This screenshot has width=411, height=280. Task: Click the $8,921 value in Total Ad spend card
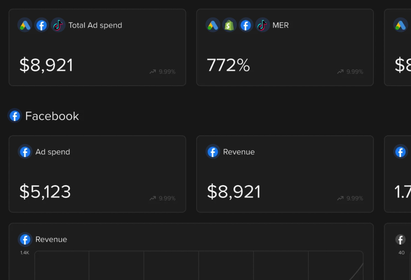click(46, 65)
